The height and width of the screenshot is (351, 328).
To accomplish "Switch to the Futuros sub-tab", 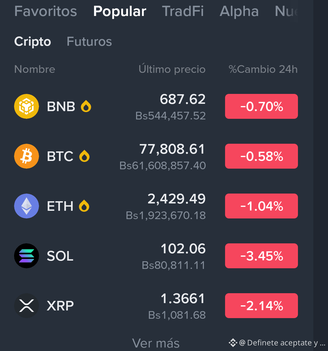I will pyautogui.click(x=89, y=42).
